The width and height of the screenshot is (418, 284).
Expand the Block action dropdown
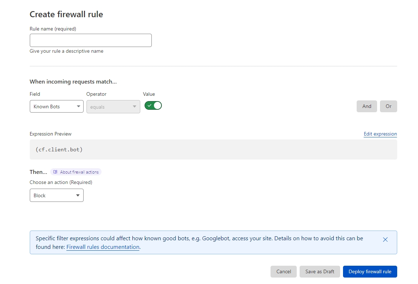click(56, 195)
